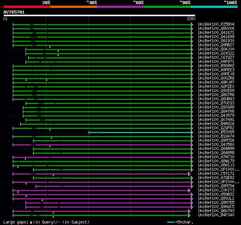Open hit UniRef100_O81930
The width and height of the screenshot is (241, 225).
216,41
